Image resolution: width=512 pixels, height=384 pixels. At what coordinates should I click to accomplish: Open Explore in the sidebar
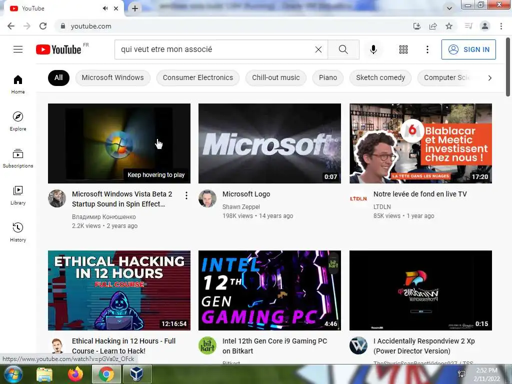pyautogui.click(x=18, y=121)
